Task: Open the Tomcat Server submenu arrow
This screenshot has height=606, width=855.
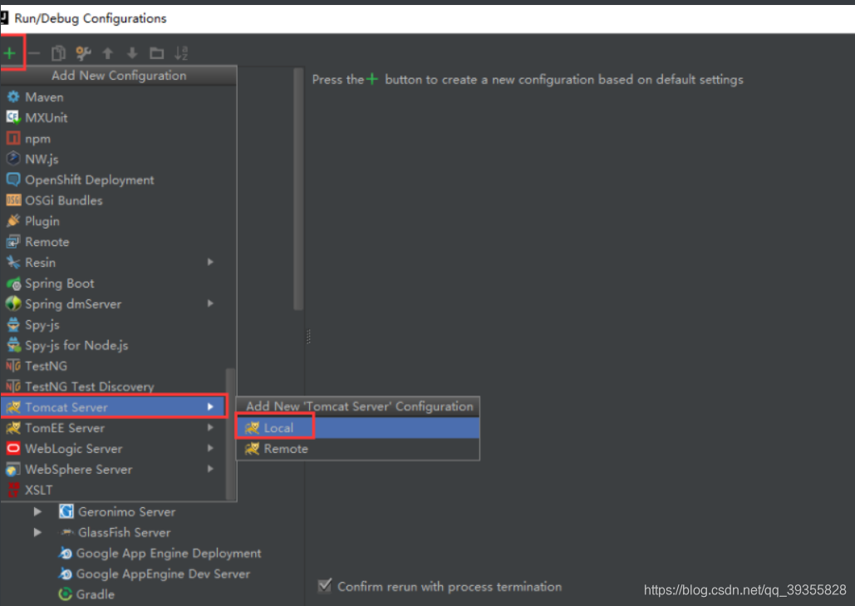Action: [210, 406]
